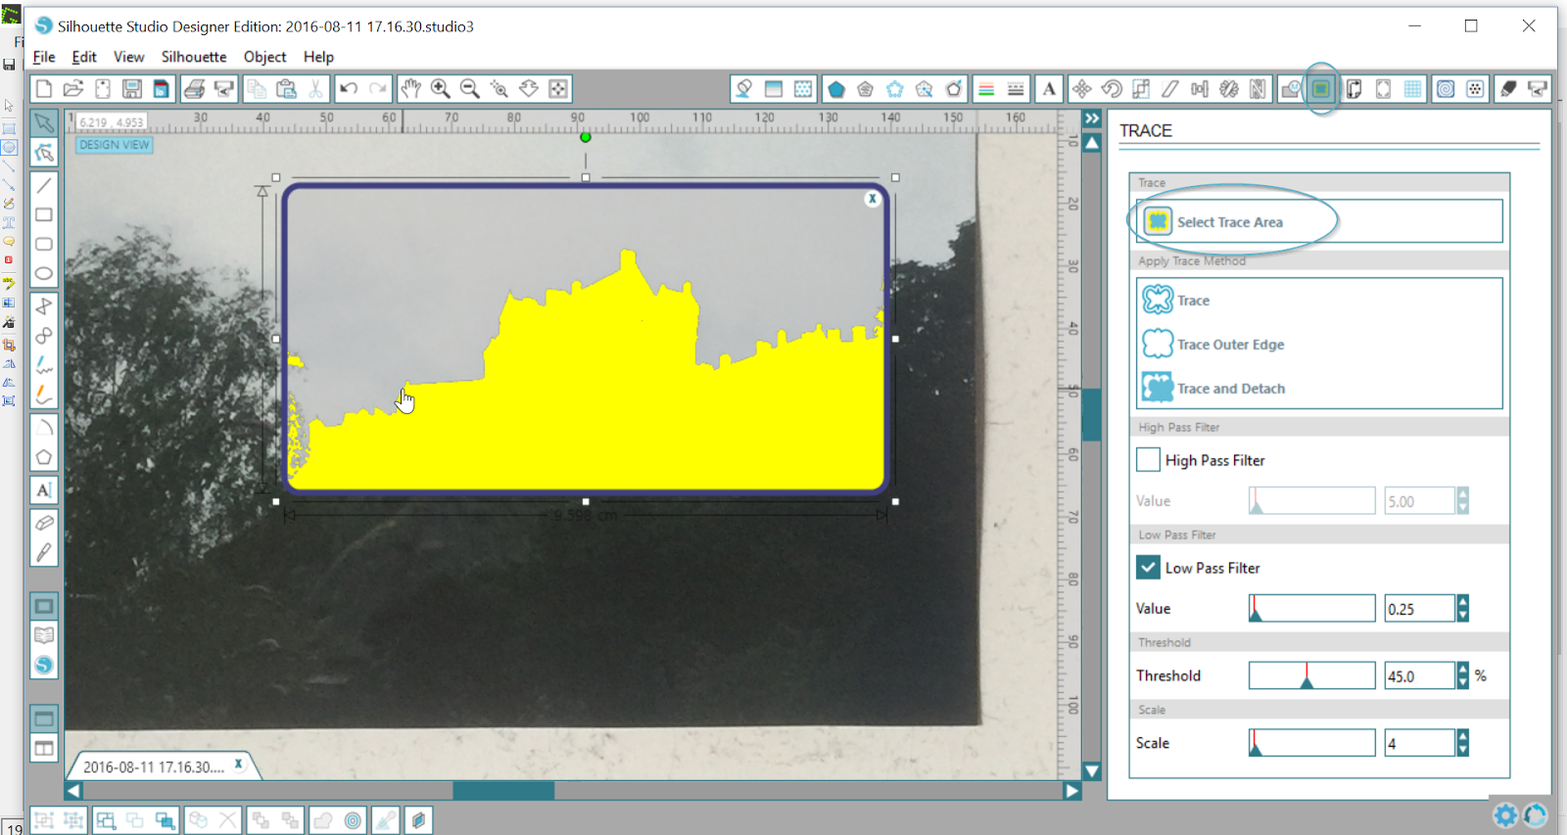The image size is (1567, 835).
Task: Open the Fill Color window (pentagon icon)
Action: 835,89
